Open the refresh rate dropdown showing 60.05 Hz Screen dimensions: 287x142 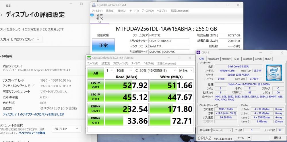67,129
